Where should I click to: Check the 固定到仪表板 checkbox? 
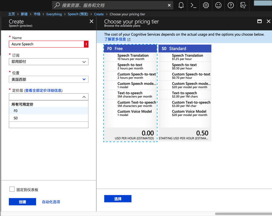12,189
